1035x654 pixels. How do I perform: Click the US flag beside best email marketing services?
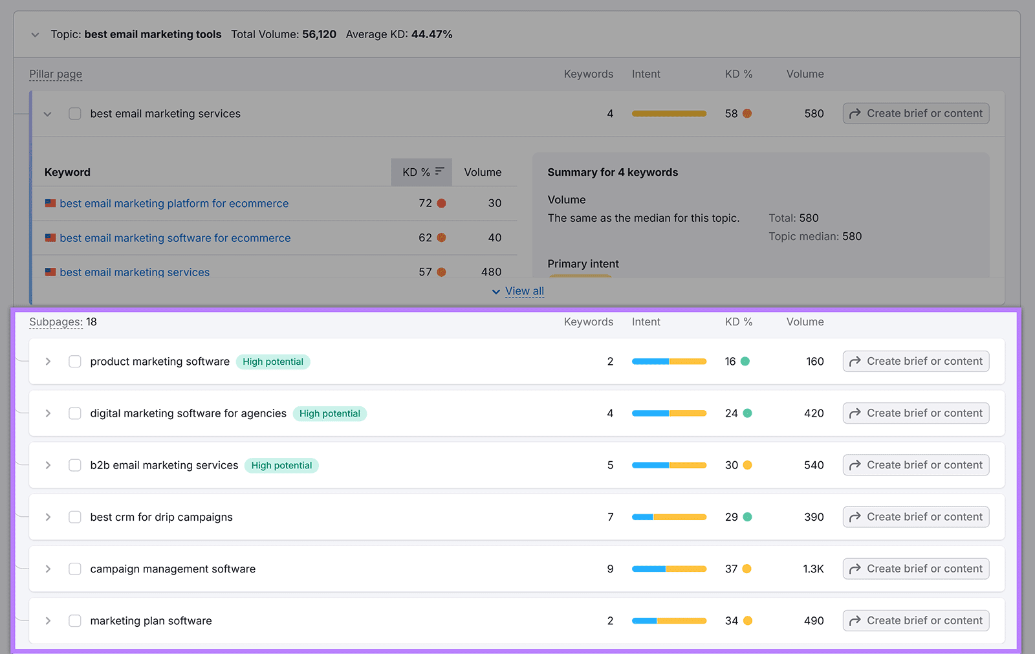click(50, 272)
